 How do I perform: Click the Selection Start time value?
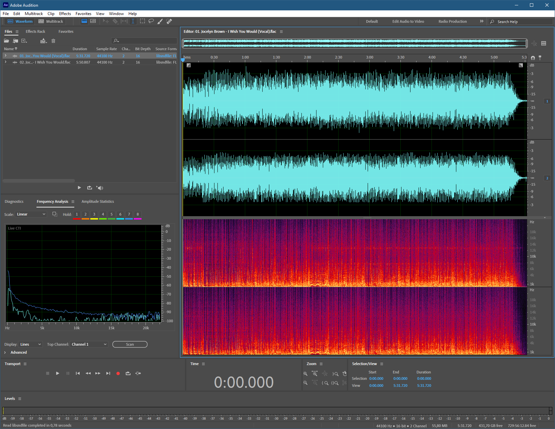(x=376, y=378)
